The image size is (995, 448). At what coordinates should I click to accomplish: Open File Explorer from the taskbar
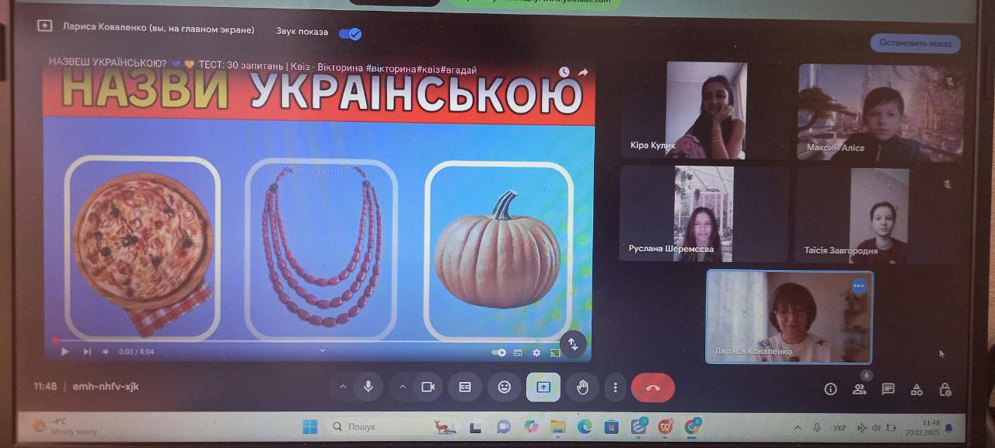[557, 426]
